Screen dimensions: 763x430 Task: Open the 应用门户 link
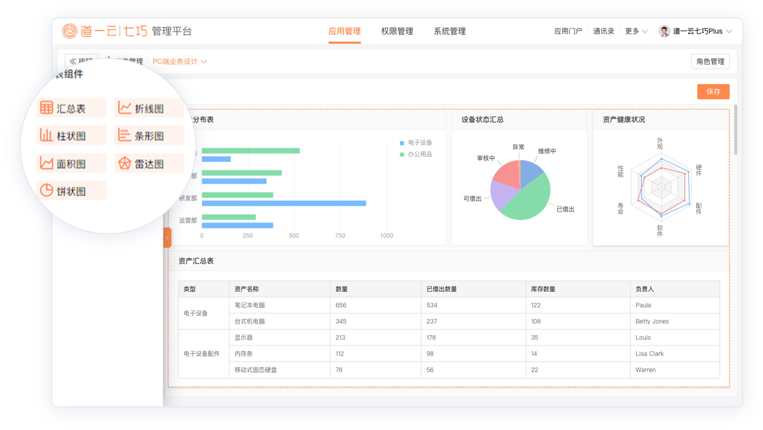(568, 31)
